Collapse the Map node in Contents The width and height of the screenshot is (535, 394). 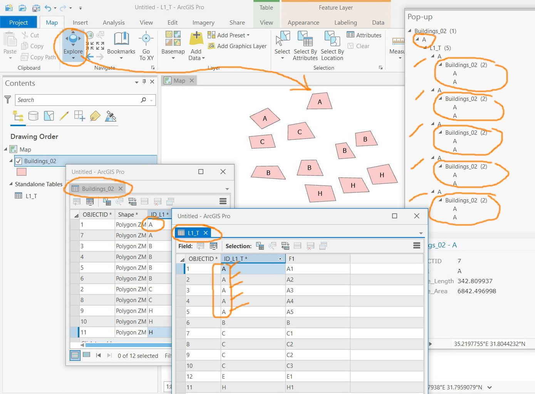6,149
